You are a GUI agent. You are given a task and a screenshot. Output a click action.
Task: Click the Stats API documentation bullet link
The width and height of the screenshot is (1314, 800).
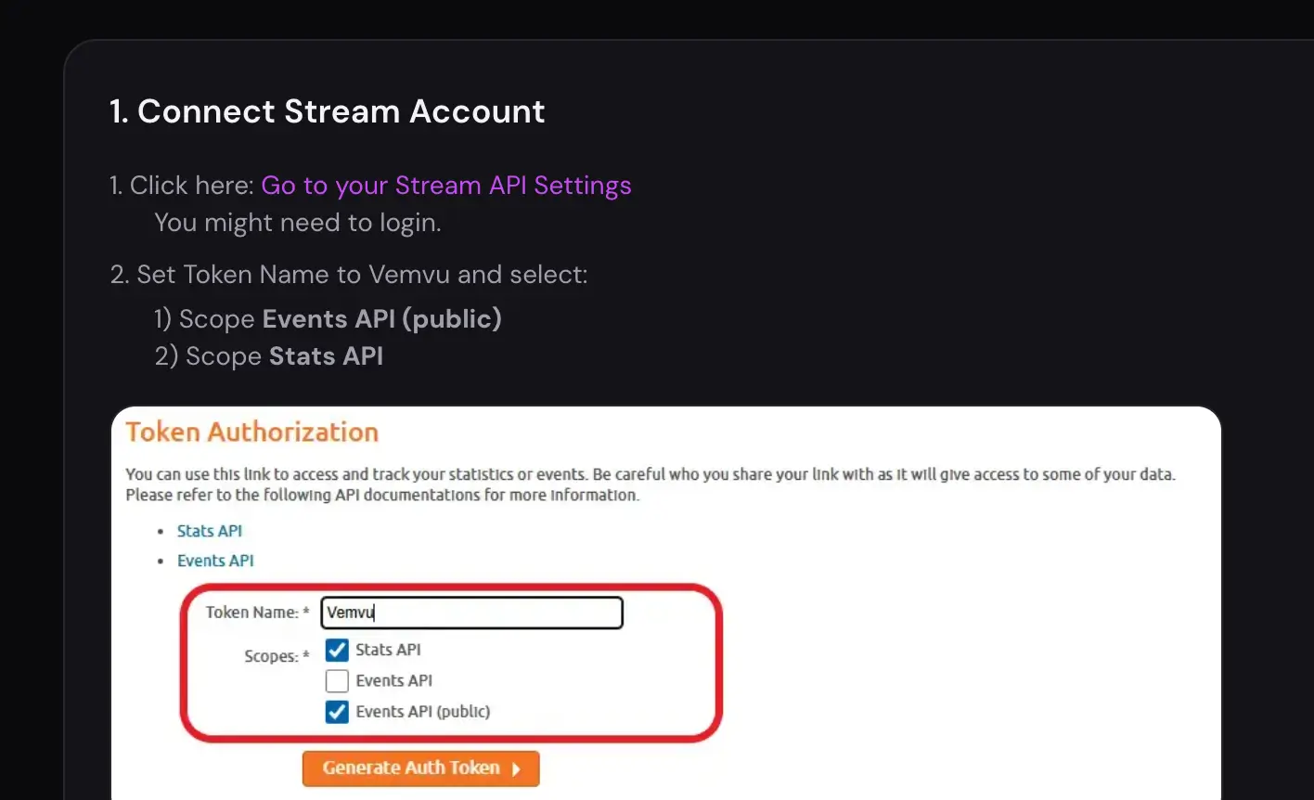[x=210, y=531]
